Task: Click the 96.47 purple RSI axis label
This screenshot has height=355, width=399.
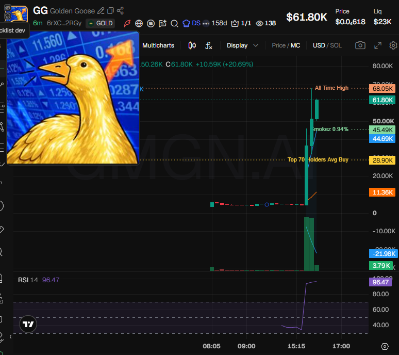Action: point(380,282)
